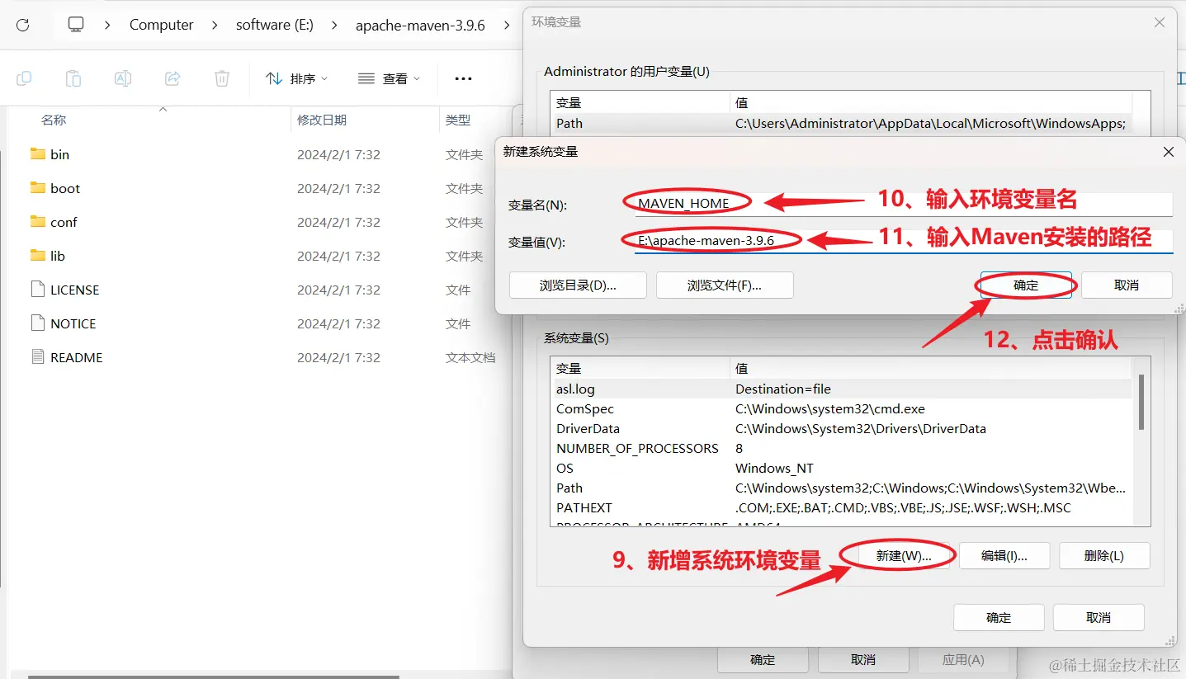
Task: Select the NUMBER_OF_PROCESSORS variable row
Action: click(x=842, y=448)
